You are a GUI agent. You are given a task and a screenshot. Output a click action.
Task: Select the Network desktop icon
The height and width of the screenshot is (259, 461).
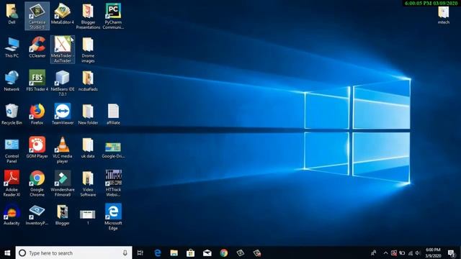(12, 81)
